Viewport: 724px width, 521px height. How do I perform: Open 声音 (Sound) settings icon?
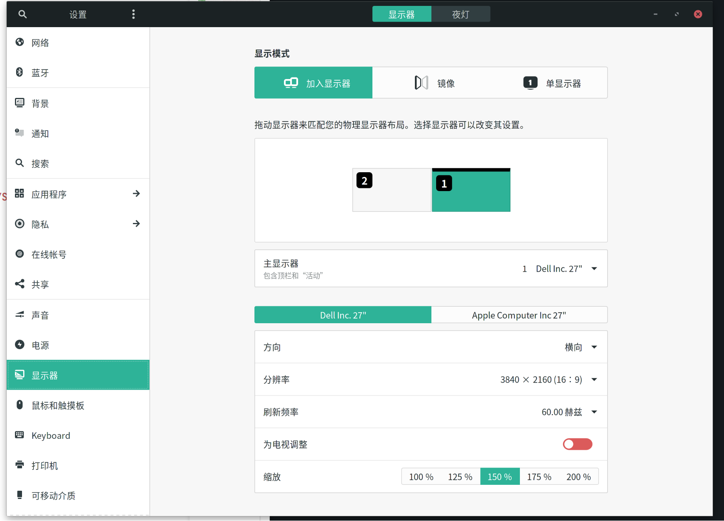20,315
